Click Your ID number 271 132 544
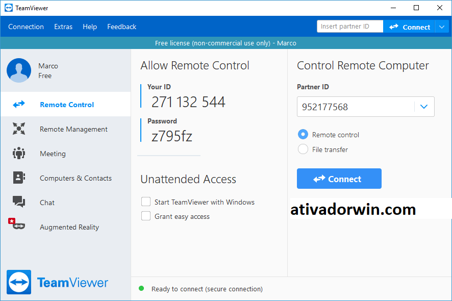Screen dimensions: 452x301 click(188, 102)
